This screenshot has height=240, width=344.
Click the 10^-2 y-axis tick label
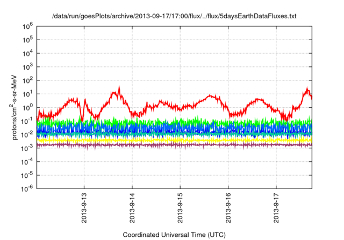[27, 134]
